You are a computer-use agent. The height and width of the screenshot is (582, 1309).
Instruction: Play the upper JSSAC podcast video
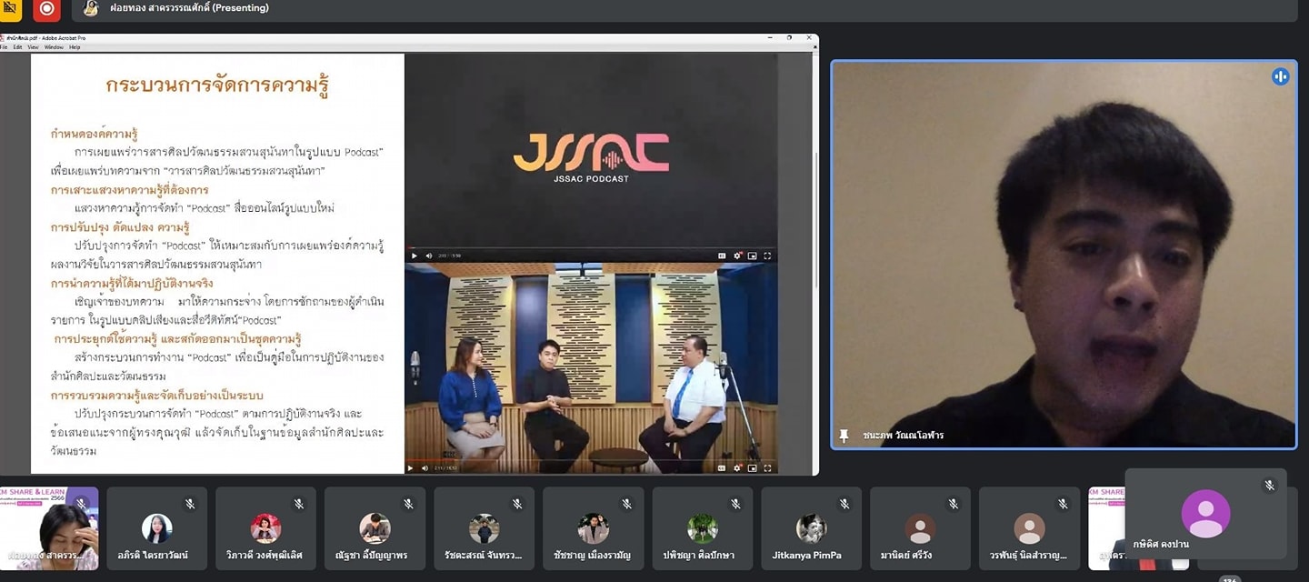point(415,256)
